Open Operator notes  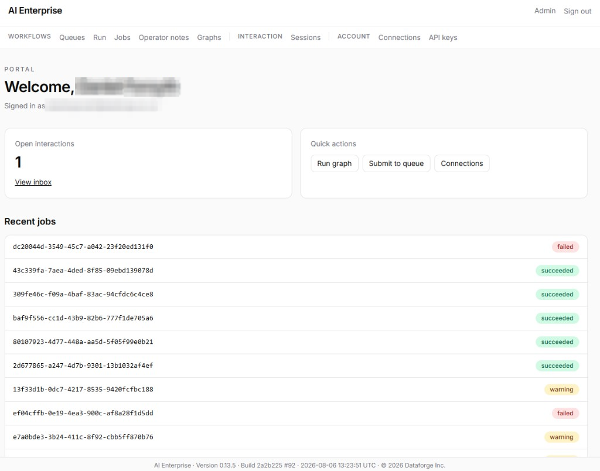(x=164, y=37)
